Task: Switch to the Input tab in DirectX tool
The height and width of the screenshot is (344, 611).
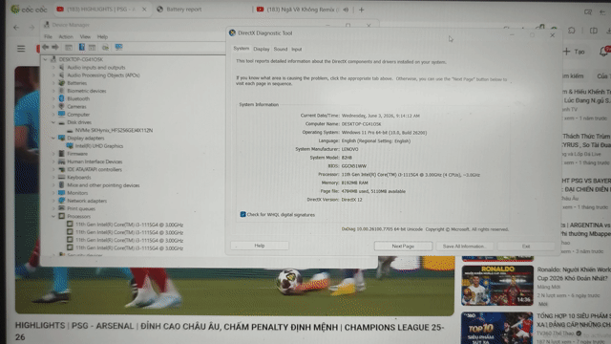Action: [x=297, y=49]
